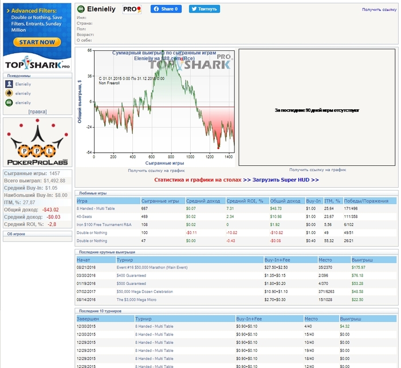
Task: Click the ITM, %: 27,87 stat
Action: tap(37, 203)
